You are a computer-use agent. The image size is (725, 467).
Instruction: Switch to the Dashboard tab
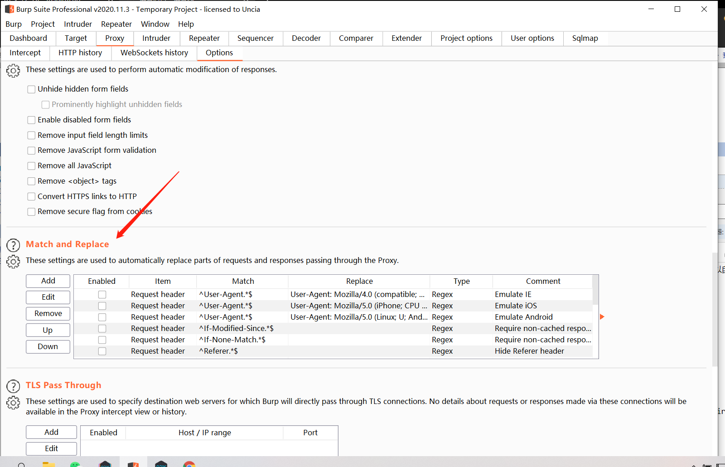28,39
